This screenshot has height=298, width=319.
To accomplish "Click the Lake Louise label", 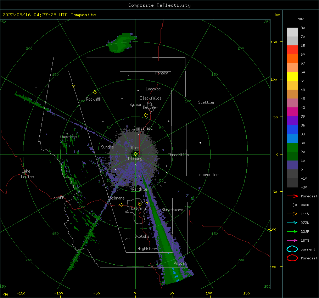I will (27, 174).
